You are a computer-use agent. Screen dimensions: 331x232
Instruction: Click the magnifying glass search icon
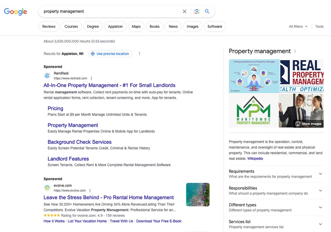(x=207, y=12)
